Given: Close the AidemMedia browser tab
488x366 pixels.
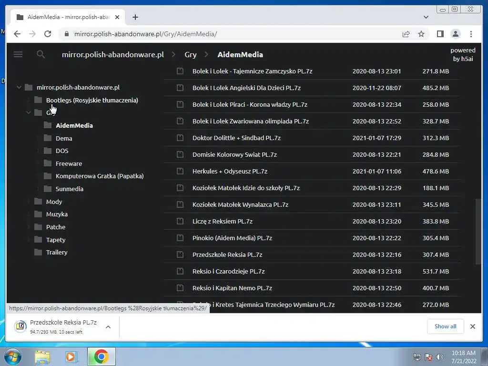Looking at the screenshot, I should (x=117, y=17).
